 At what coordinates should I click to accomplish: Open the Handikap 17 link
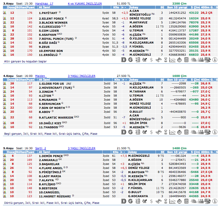coord(44,3)
